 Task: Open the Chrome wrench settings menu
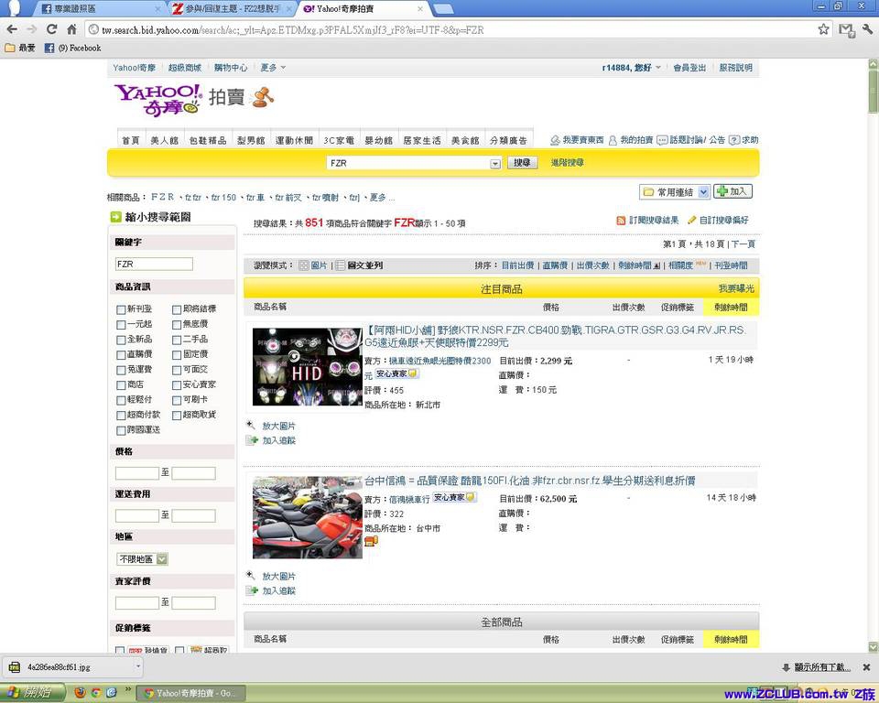868,29
